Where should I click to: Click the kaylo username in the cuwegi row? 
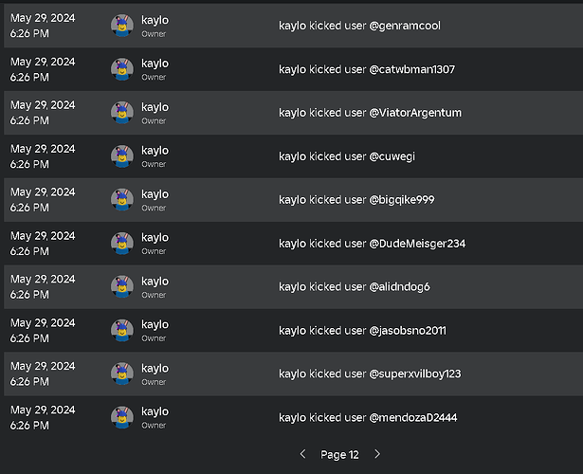coord(155,150)
